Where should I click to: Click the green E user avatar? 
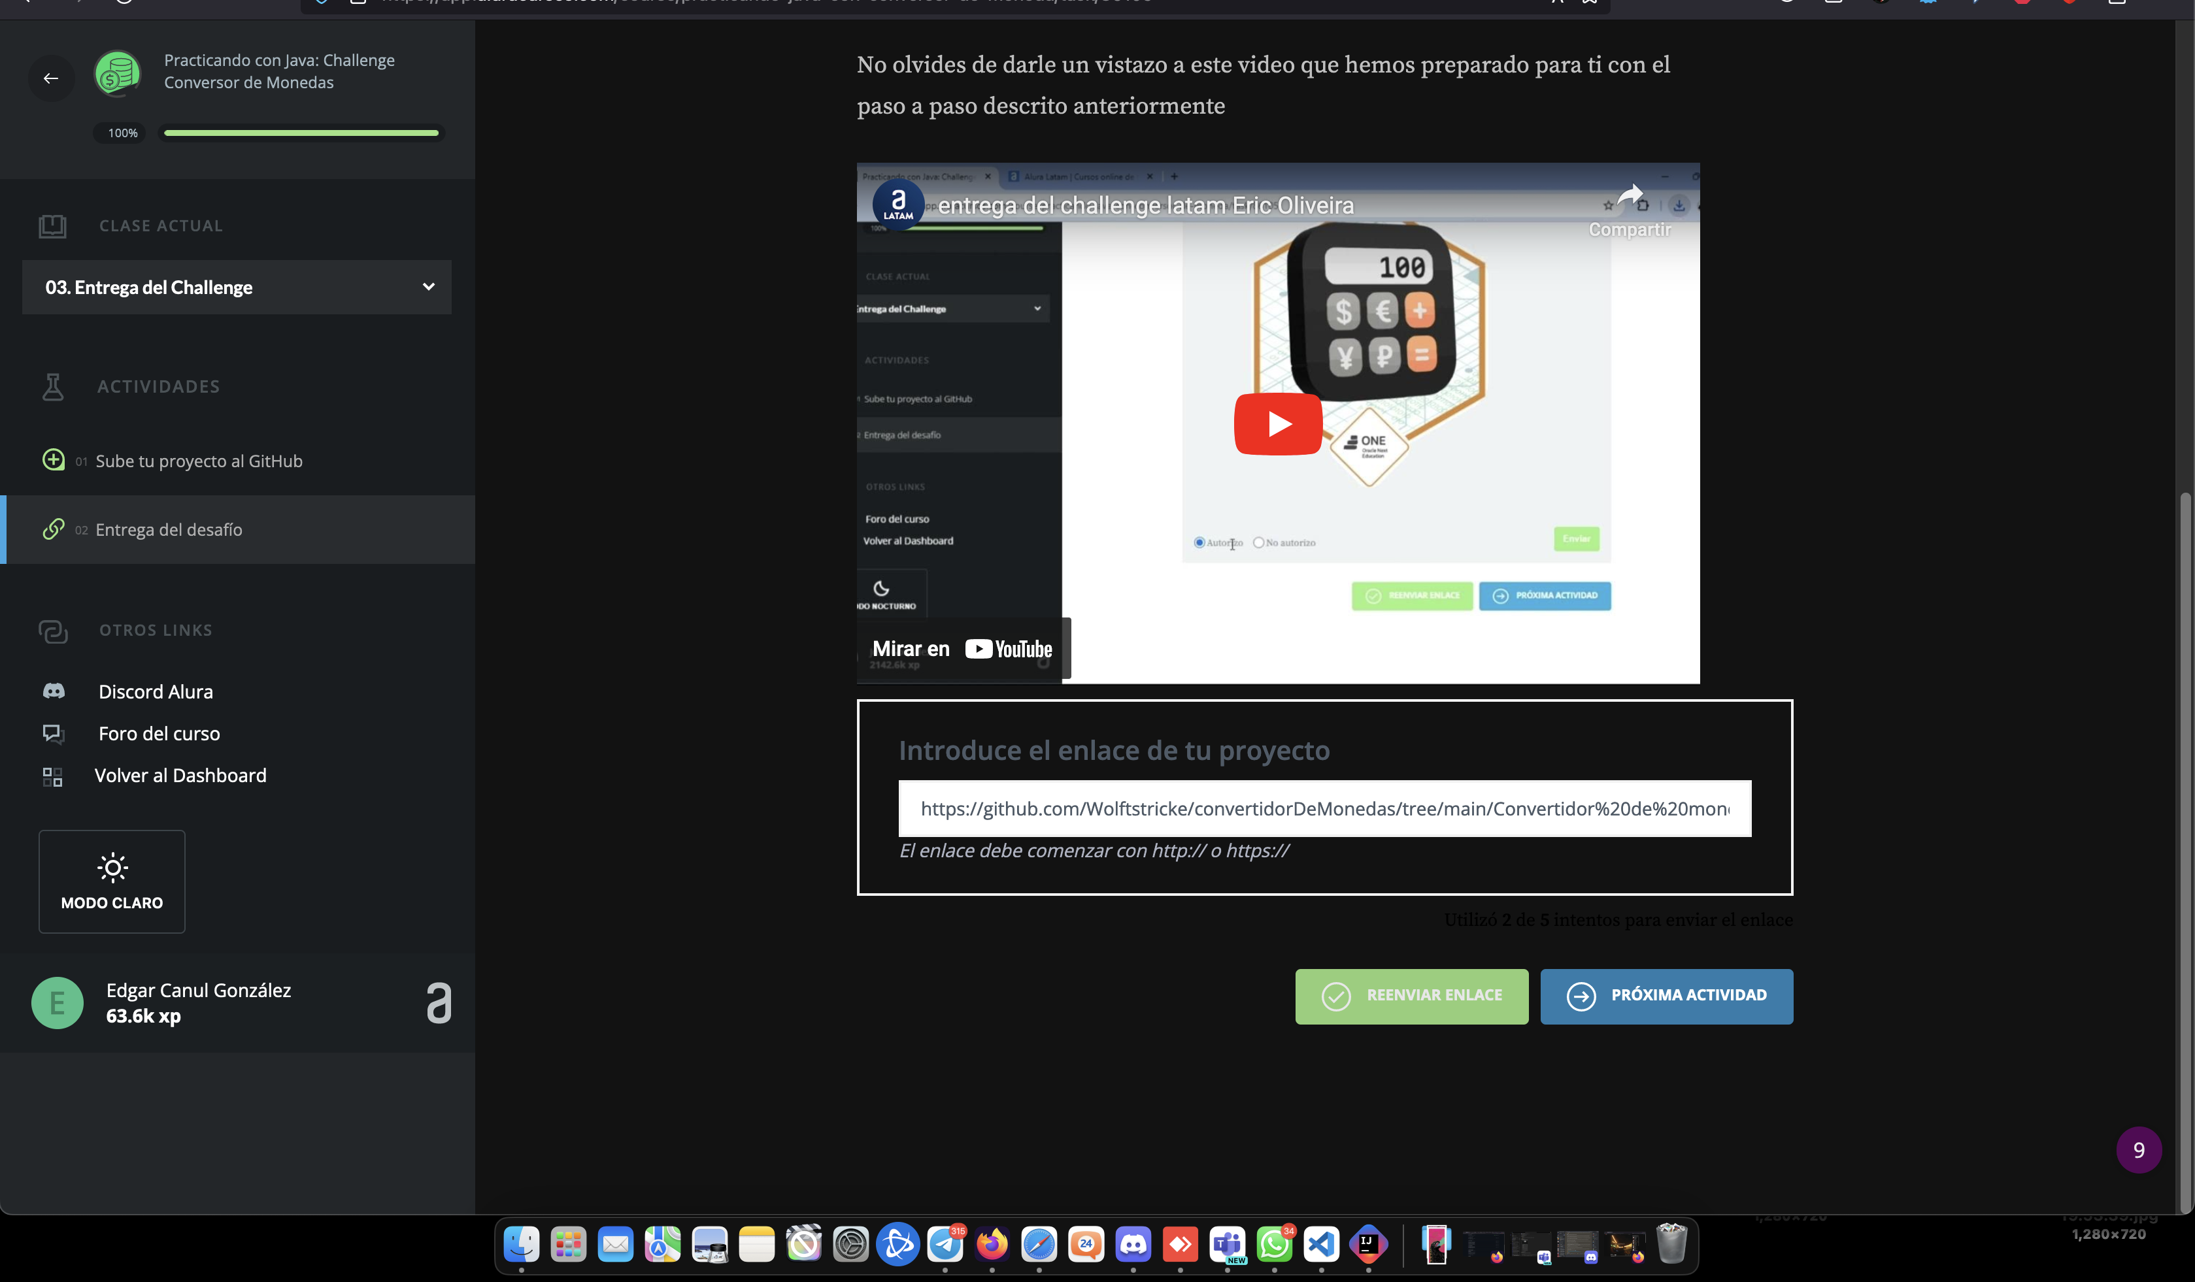tap(58, 1002)
